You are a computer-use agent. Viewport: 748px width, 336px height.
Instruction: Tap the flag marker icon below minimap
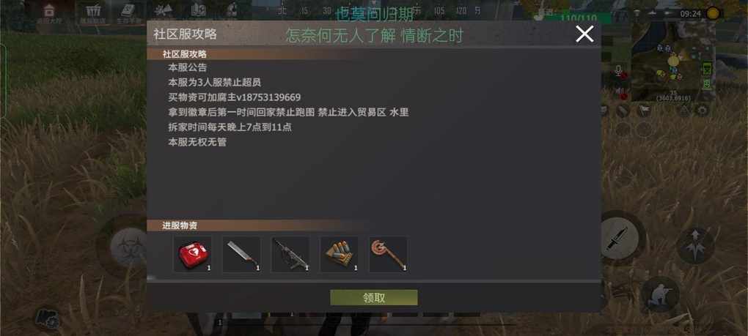(x=643, y=111)
